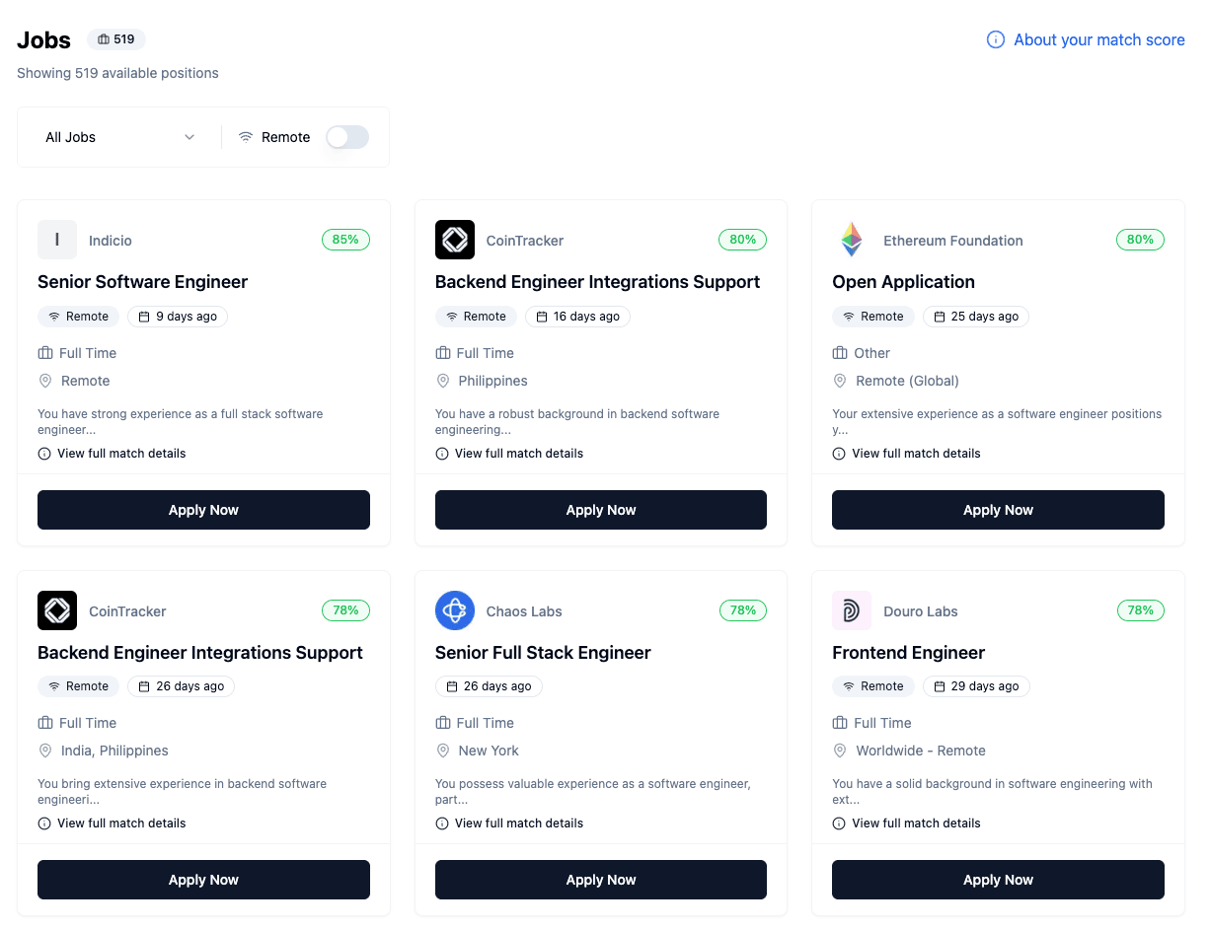1210x930 pixels.
Task: Click calendar icon next to 9 days ago
Action: pos(144,317)
